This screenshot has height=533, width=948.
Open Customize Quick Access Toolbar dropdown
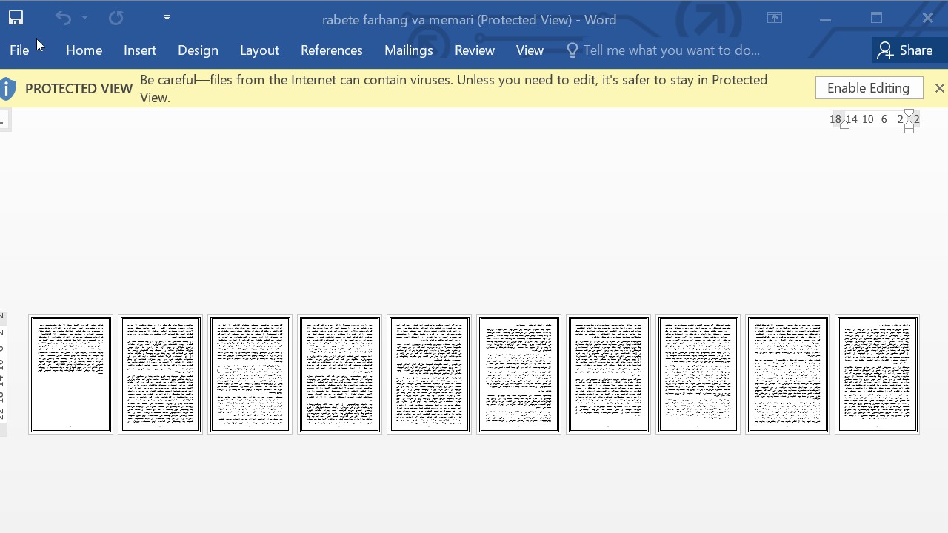click(x=167, y=18)
